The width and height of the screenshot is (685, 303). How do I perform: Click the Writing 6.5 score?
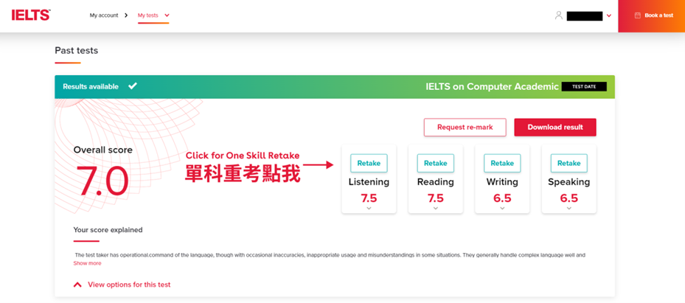[x=502, y=198]
